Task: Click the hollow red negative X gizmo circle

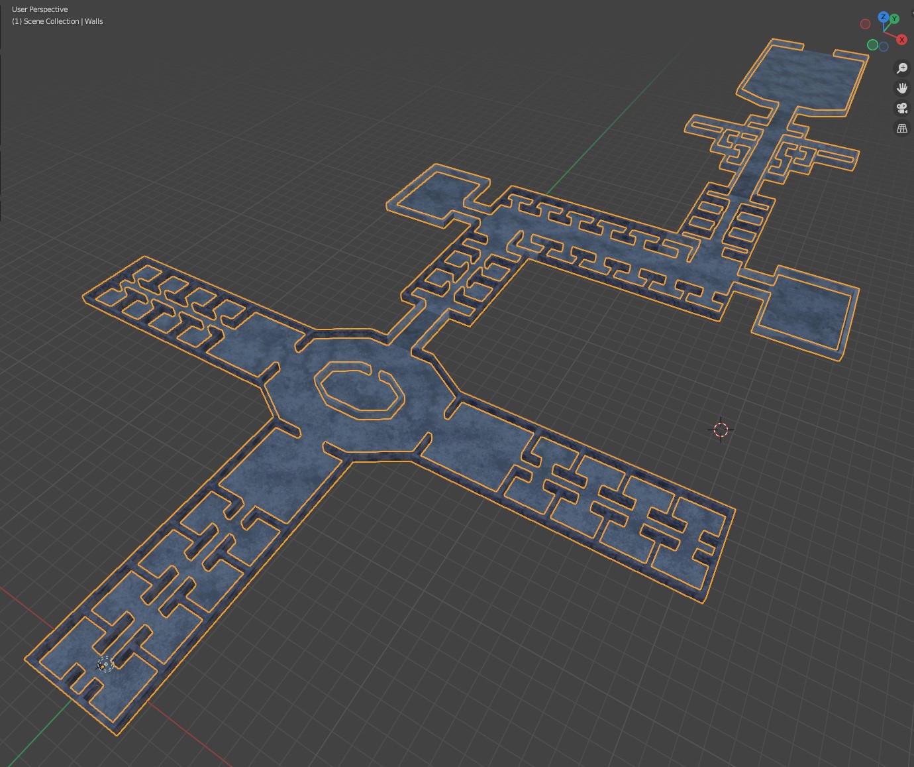Action: click(x=865, y=24)
